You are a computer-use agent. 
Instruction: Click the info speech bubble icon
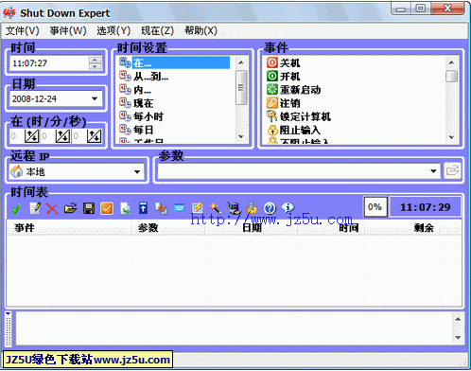pos(288,208)
